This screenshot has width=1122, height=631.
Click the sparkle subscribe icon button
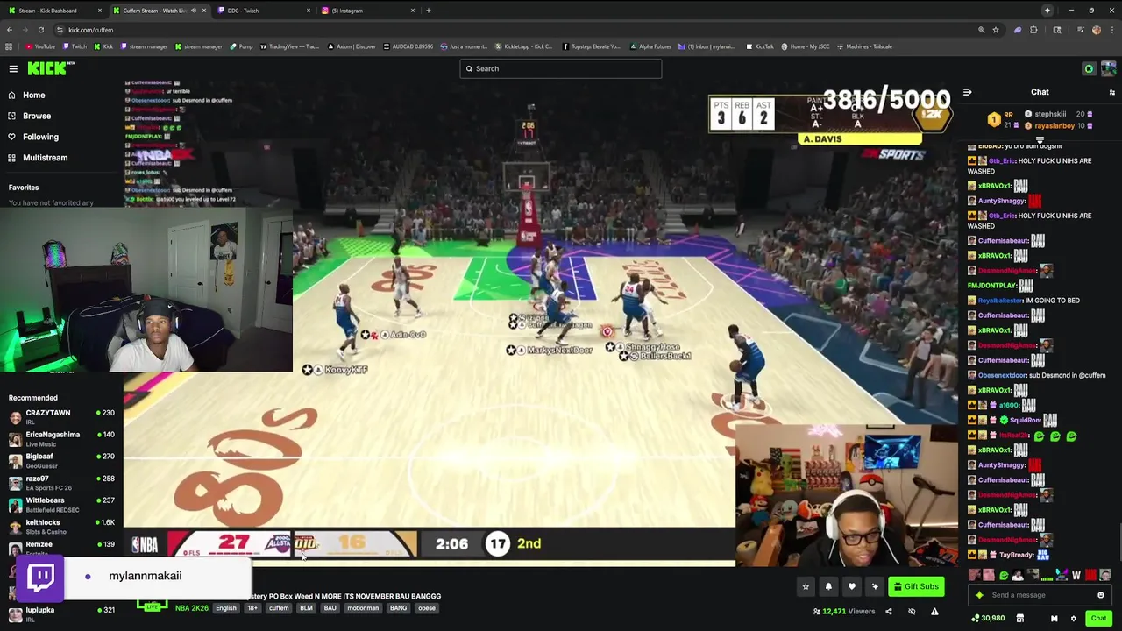click(x=874, y=586)
